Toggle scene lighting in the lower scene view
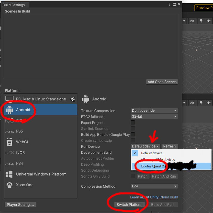 pyautogui.click(x=201, y=103)
